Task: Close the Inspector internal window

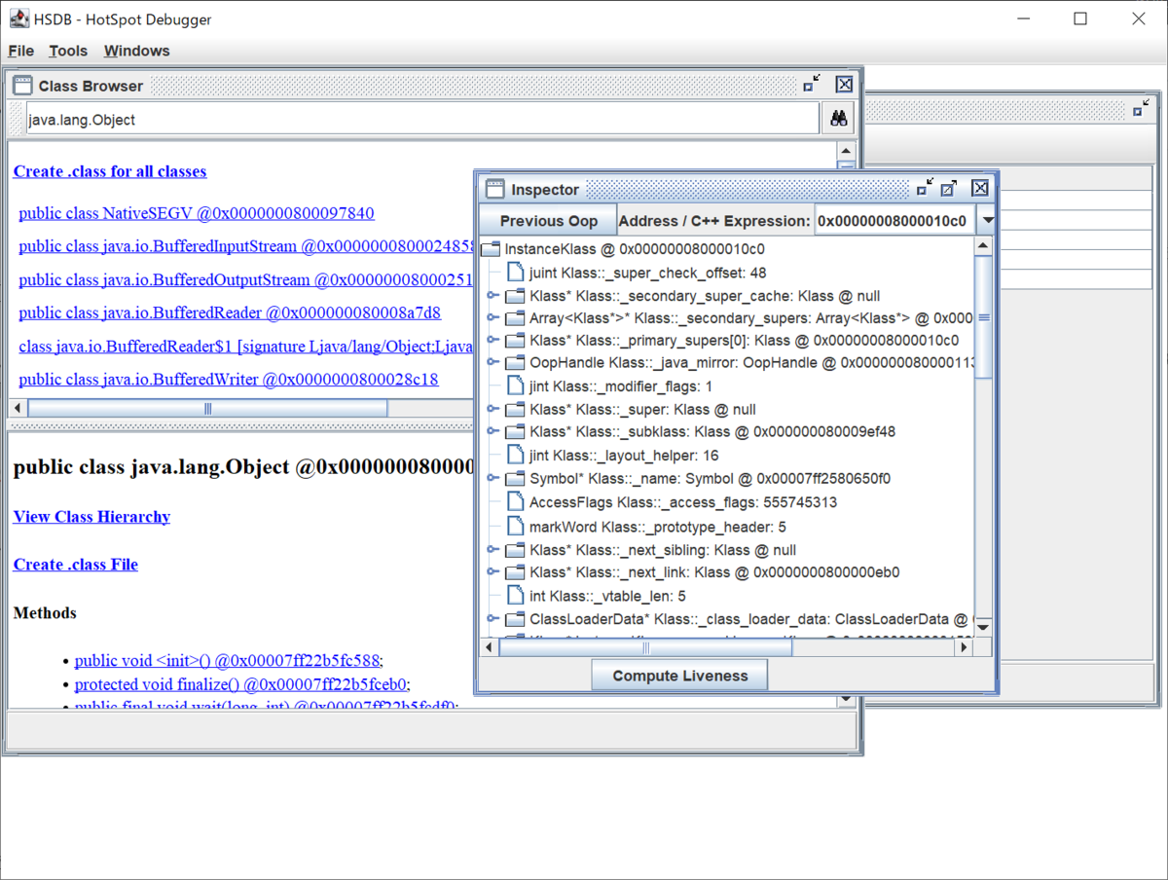Action: pyautogui.click(x=979, y=189)
